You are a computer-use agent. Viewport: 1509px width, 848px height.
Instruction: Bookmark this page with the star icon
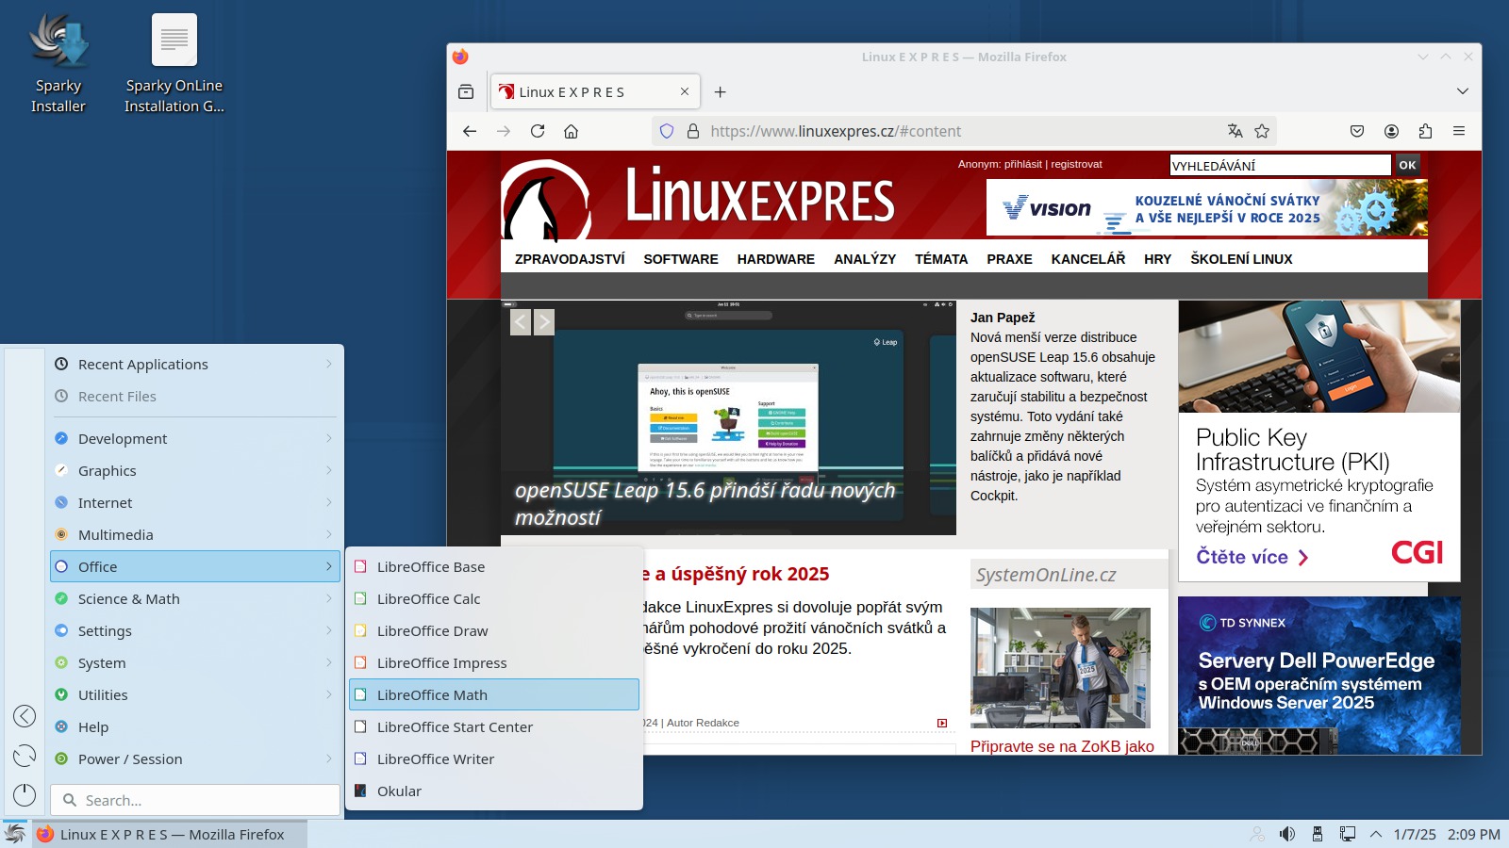click(1262, 131)
